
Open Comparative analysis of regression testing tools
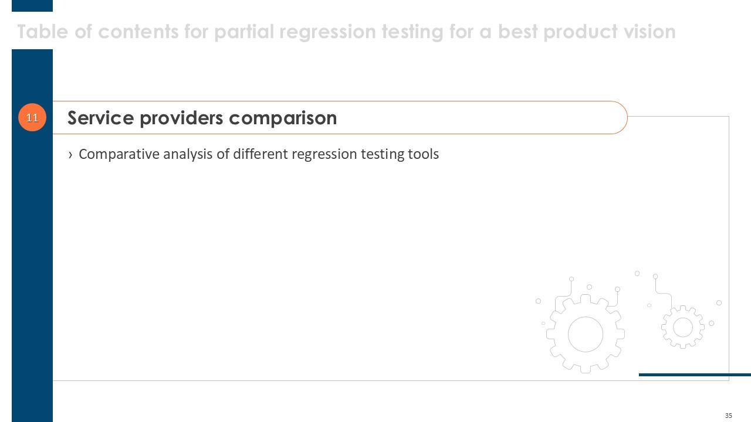tap(258, 154)
